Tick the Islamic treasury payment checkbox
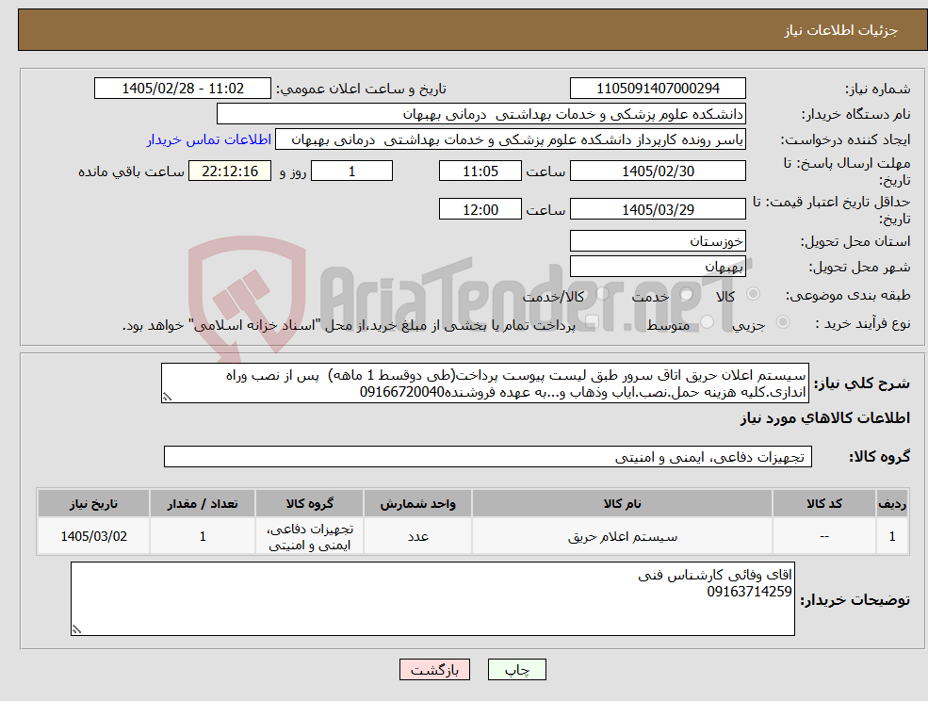 [x=592, y=322]
